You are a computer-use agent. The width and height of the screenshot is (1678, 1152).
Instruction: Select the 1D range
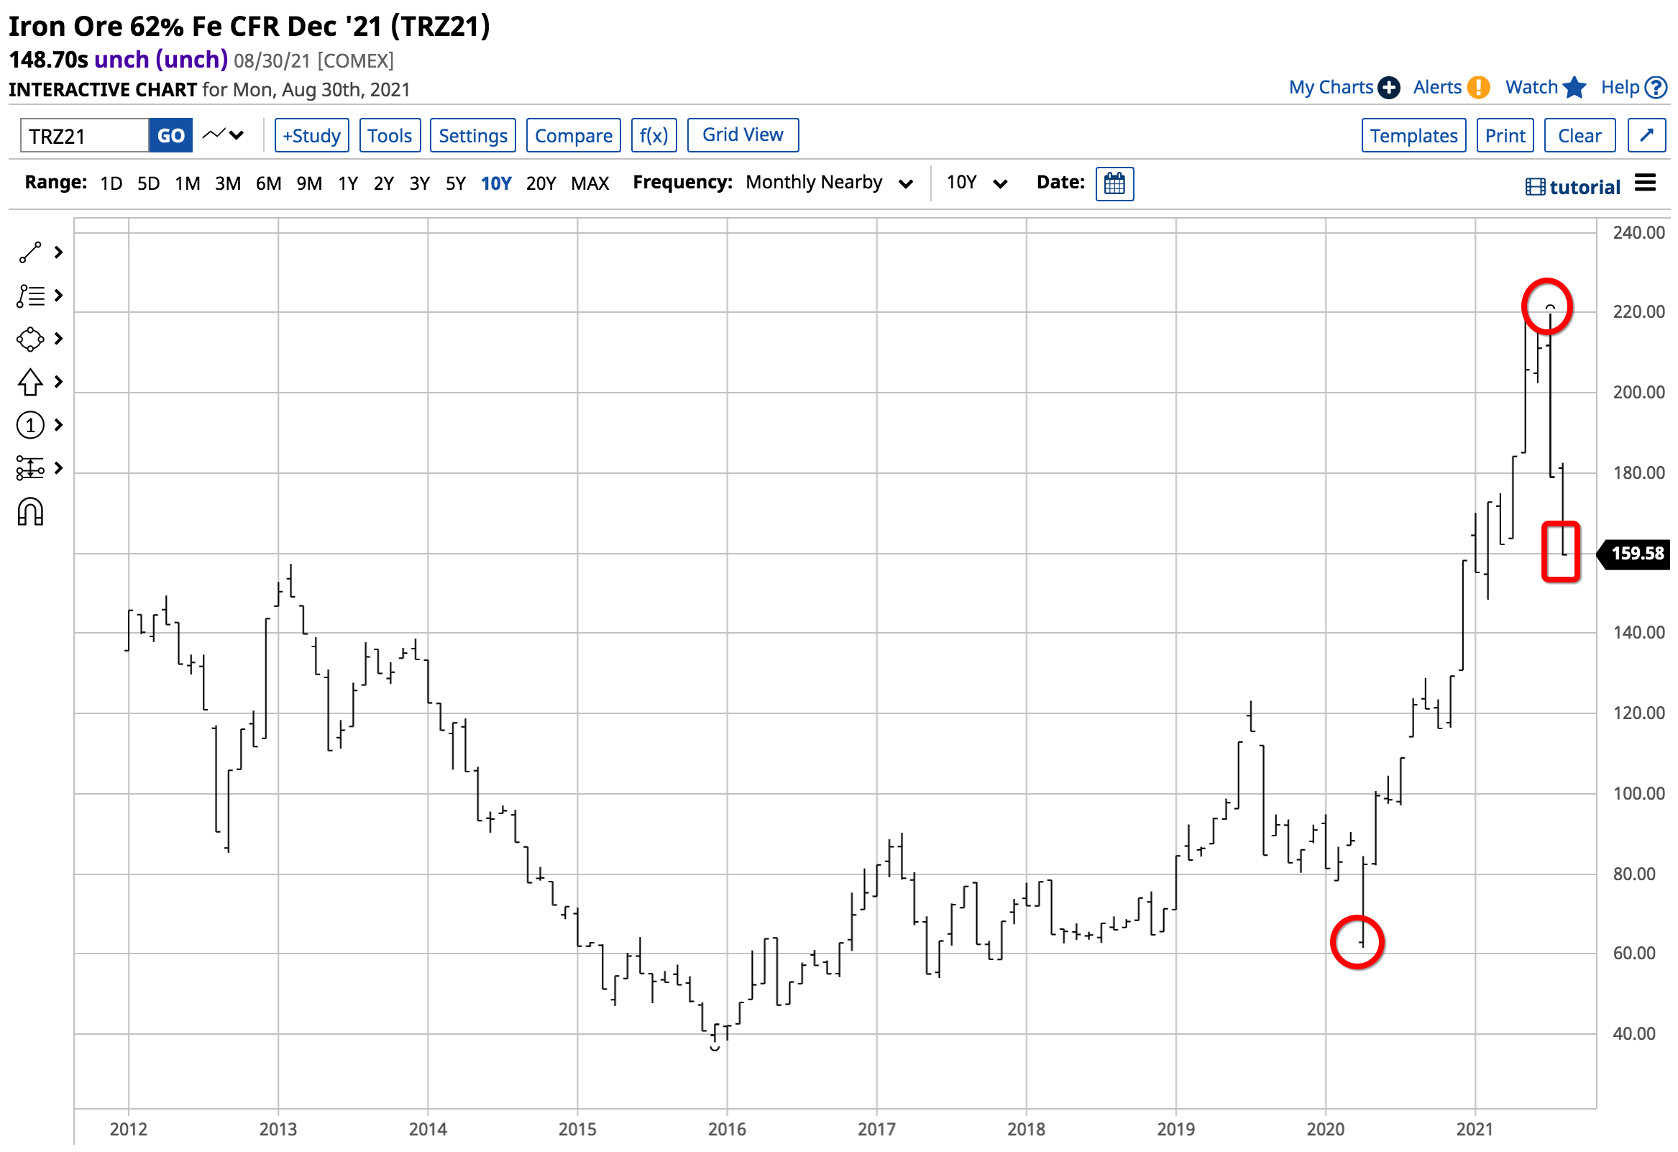(x=111, y=183)
